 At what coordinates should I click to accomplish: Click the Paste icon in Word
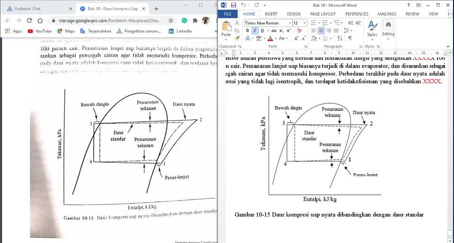(x=226, y=26)
